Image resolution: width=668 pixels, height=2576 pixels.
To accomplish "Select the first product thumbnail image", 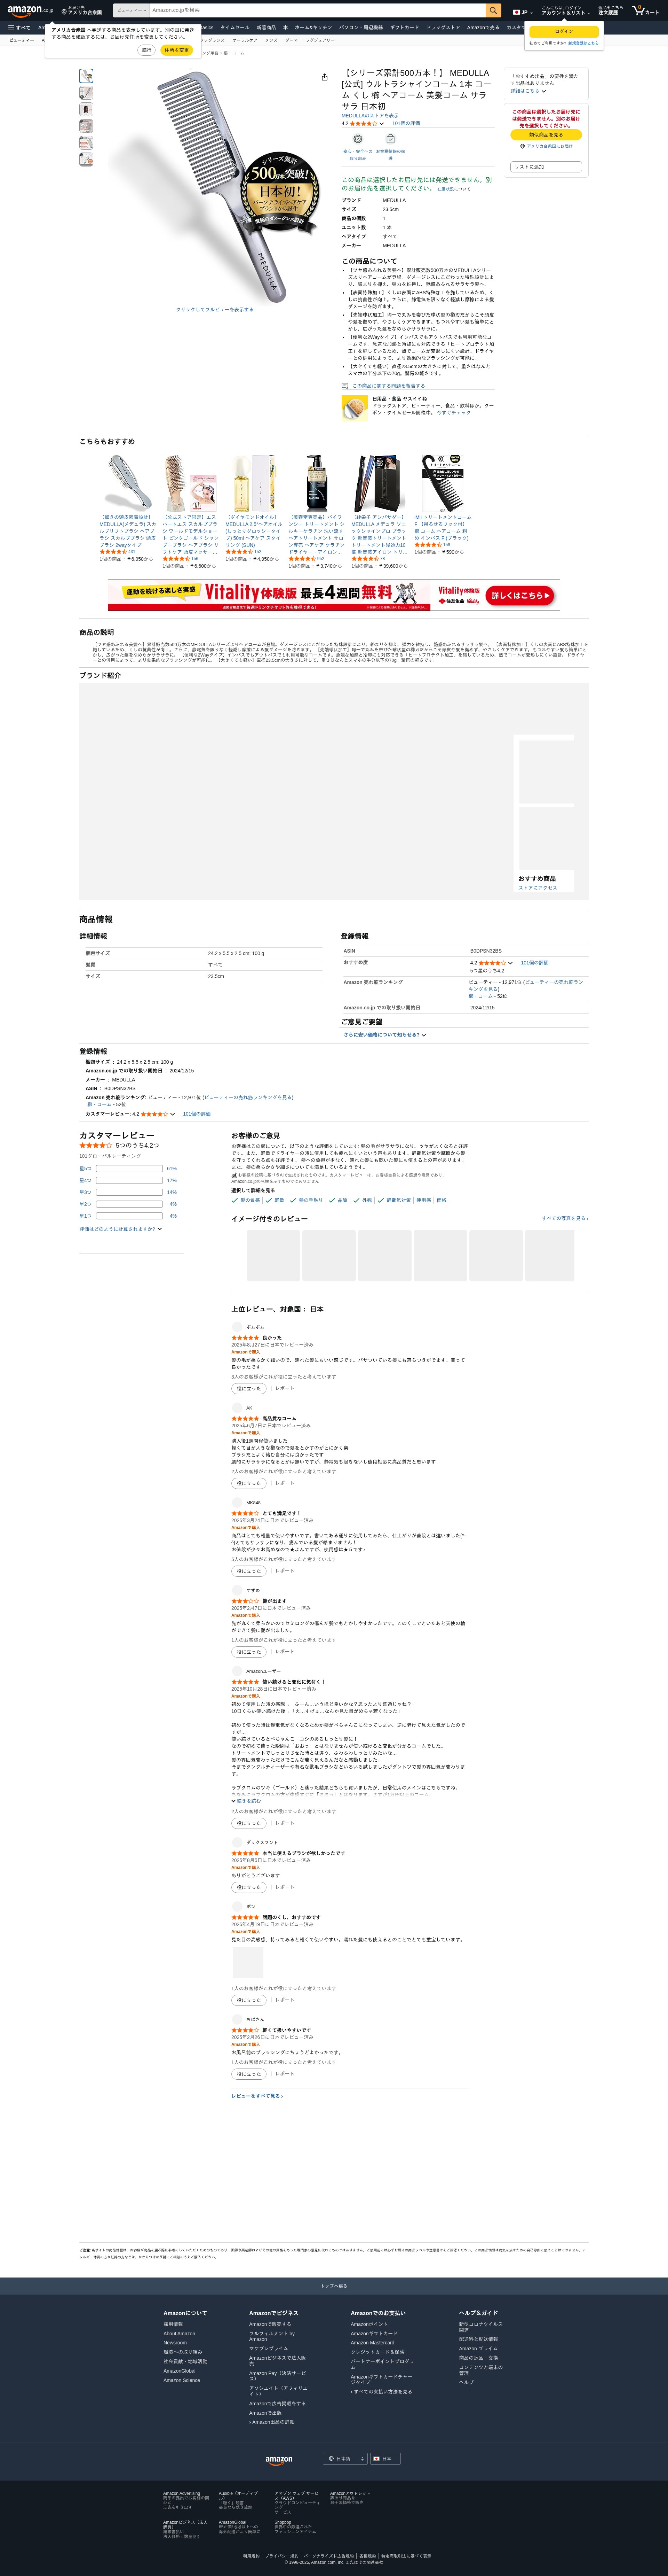I will 86,76.
